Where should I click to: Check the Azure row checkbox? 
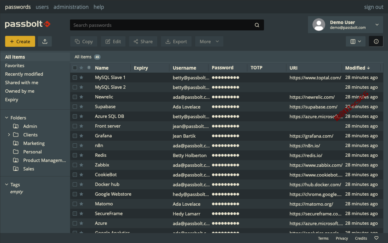click(x=75, y=223)
